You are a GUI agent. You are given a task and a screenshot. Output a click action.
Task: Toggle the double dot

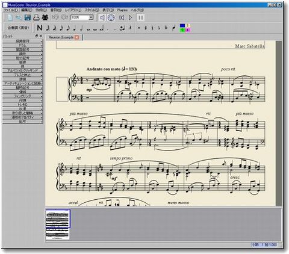point(115,29)
